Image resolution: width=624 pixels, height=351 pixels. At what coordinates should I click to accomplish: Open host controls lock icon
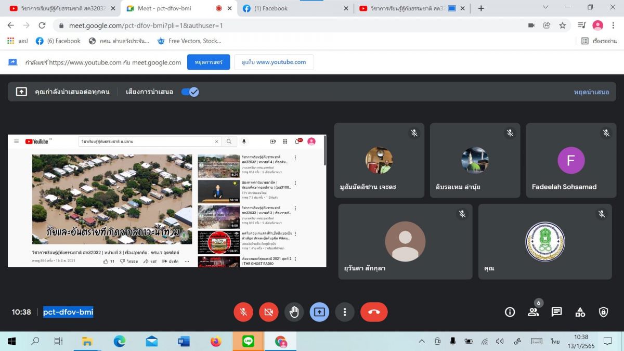click(x=603, y=312)
